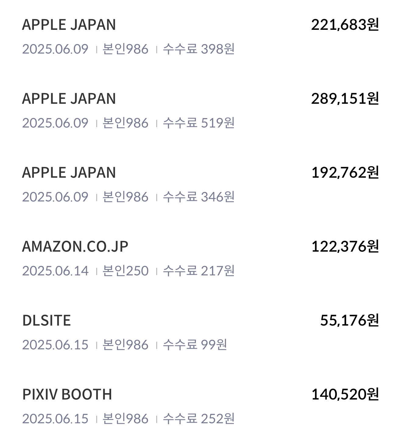Tap the 289,151원 amount
402x433 pixels.
pos(345,99)
